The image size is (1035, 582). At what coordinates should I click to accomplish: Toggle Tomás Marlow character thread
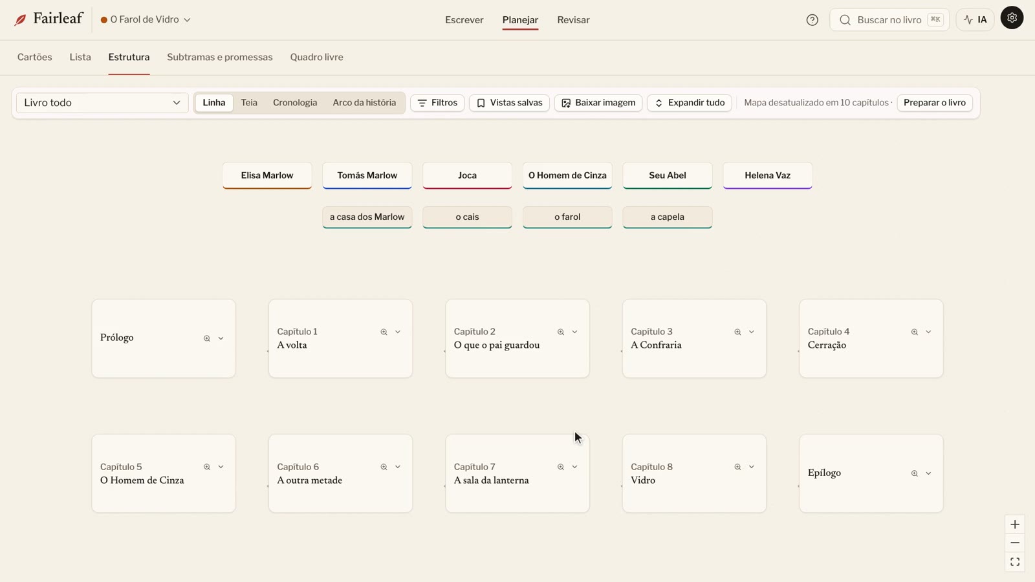pos(367,175)
